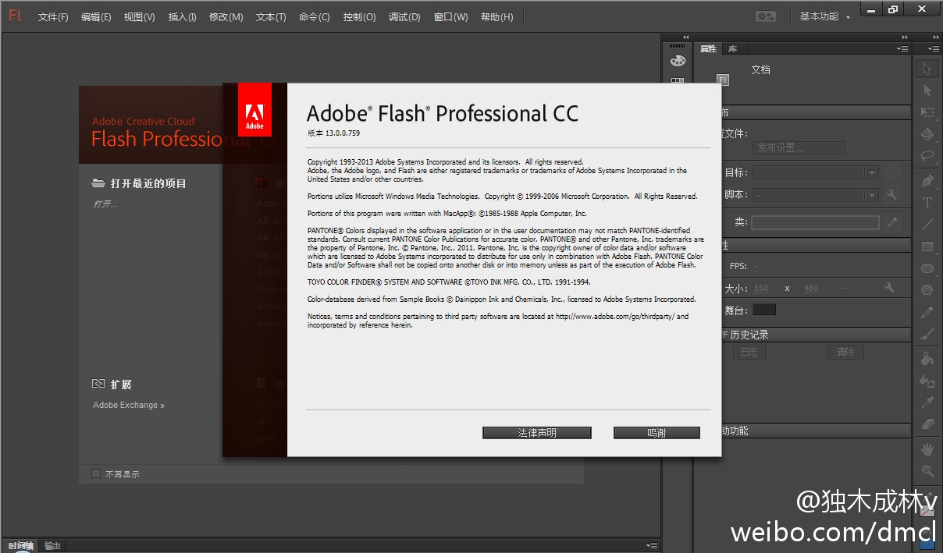Screen dimensions: 943x553
Task: Collapse the Properties panel group with double arrows
Action: (905, 37)
